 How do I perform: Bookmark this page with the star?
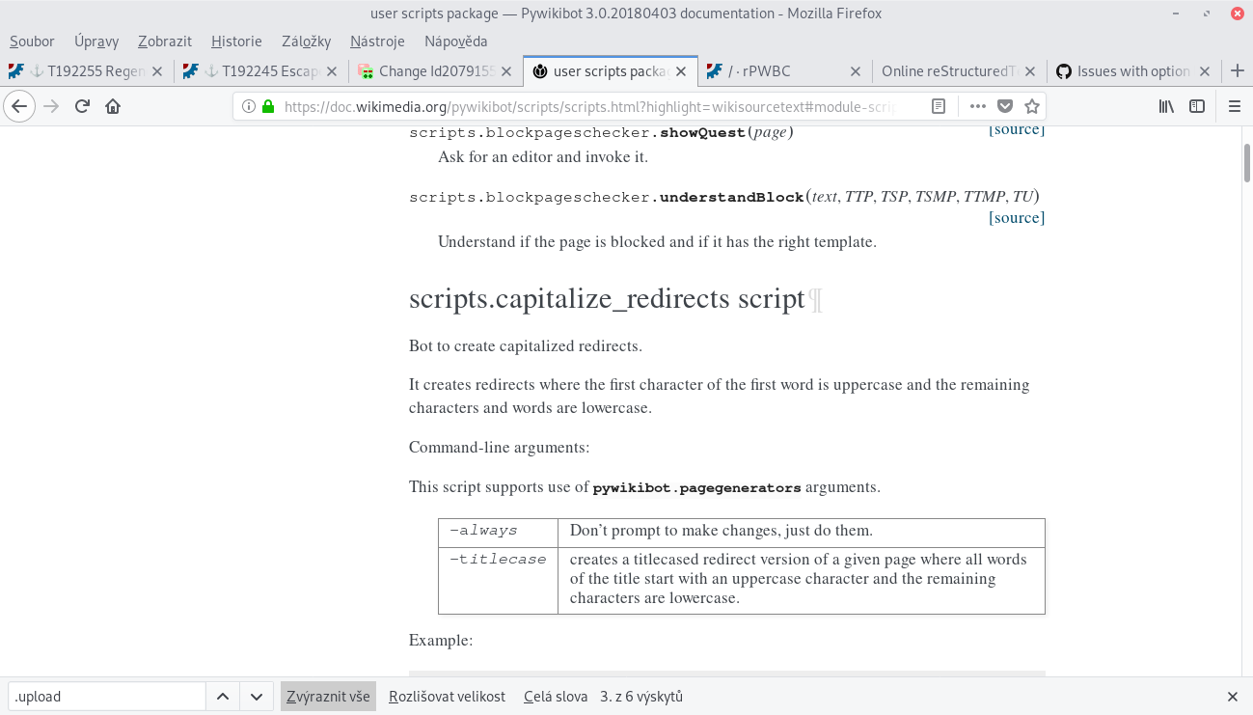coord(1032,106)
